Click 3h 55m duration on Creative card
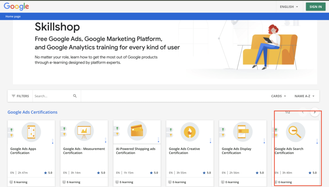Screen dimensions: 329x187 point(181,173)
